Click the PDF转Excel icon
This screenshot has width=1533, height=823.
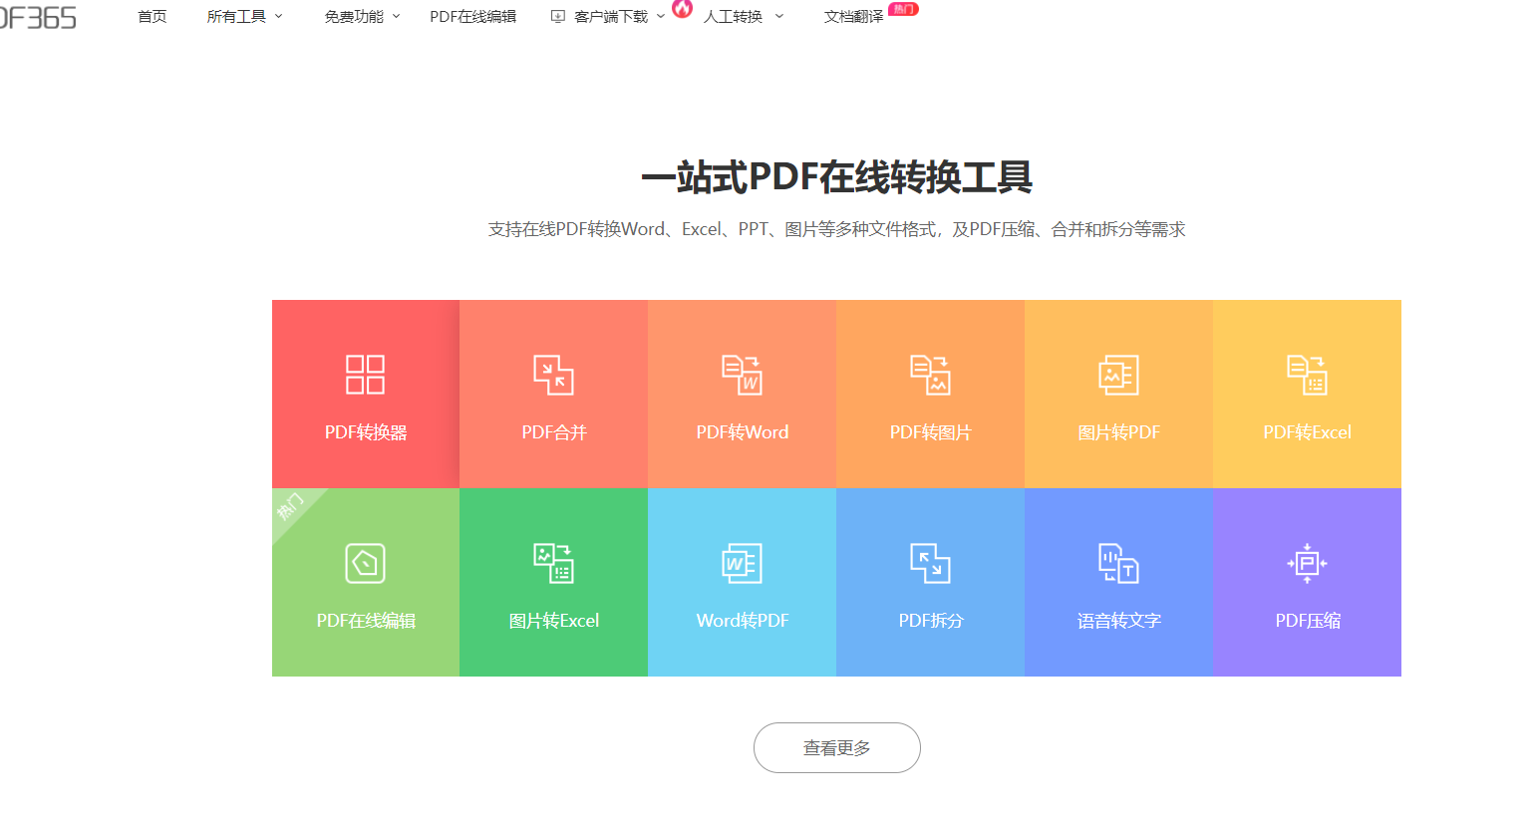[1307, 375]
